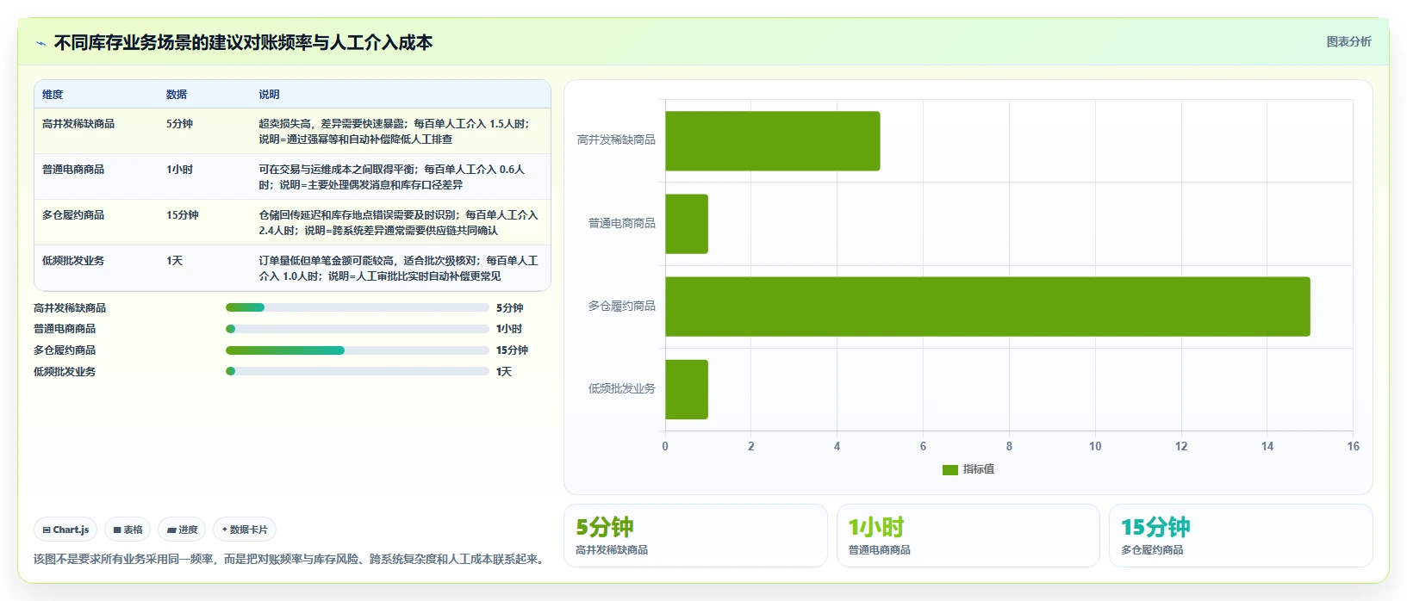Select table cell 多仓履约商品
1407x601 pixels.
[x=73, y=215]
